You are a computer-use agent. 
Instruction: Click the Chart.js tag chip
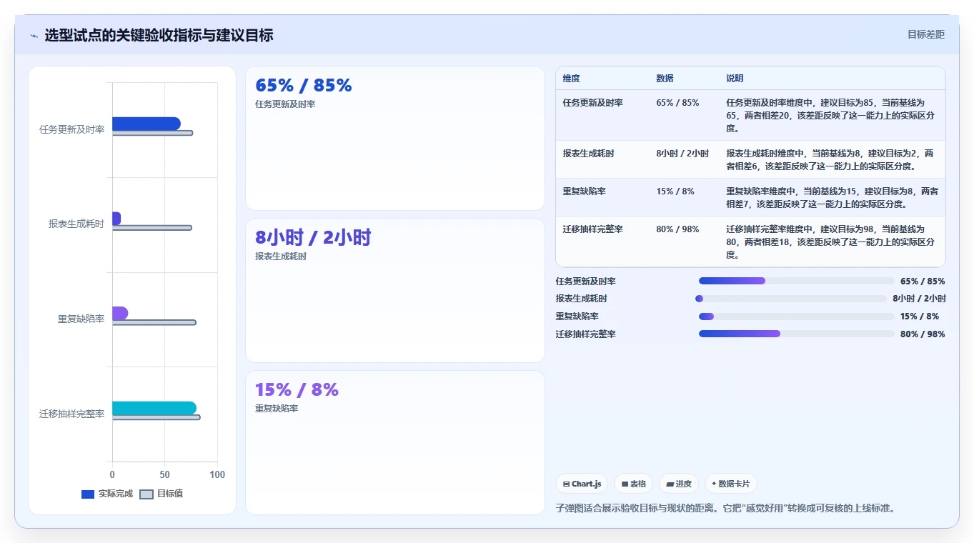click(x=582, y=484)
